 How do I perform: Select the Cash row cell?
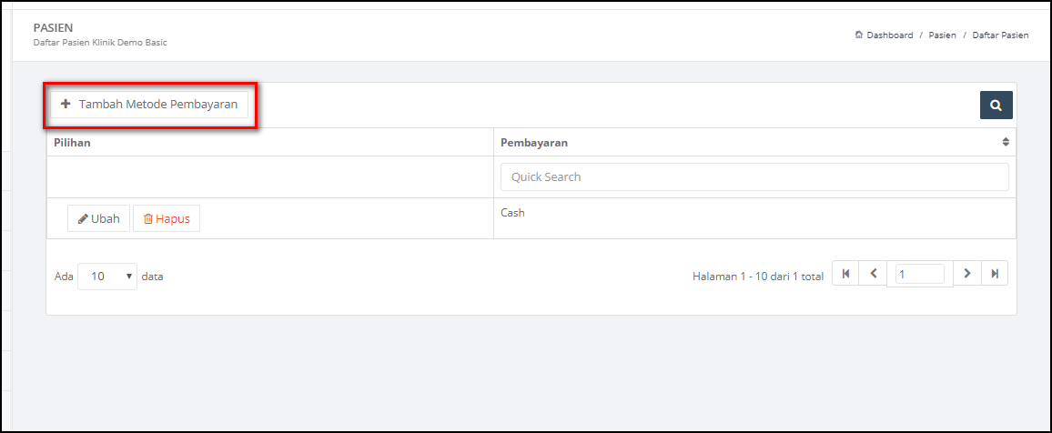754,217
